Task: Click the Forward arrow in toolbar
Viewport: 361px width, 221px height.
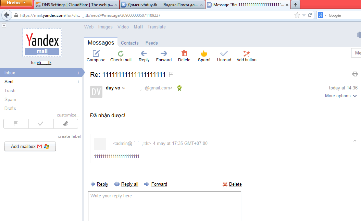Action: tap(164, 53)
